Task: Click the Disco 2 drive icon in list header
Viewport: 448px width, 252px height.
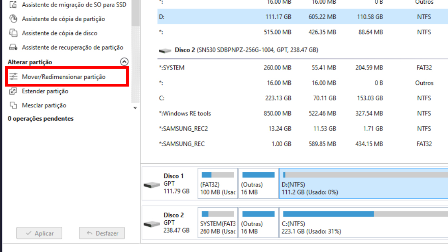Action: 165,50
